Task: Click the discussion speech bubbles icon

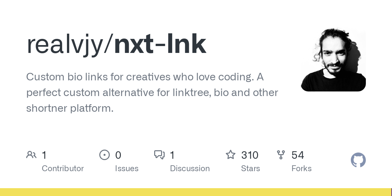Action: click(x=159, y=155)
